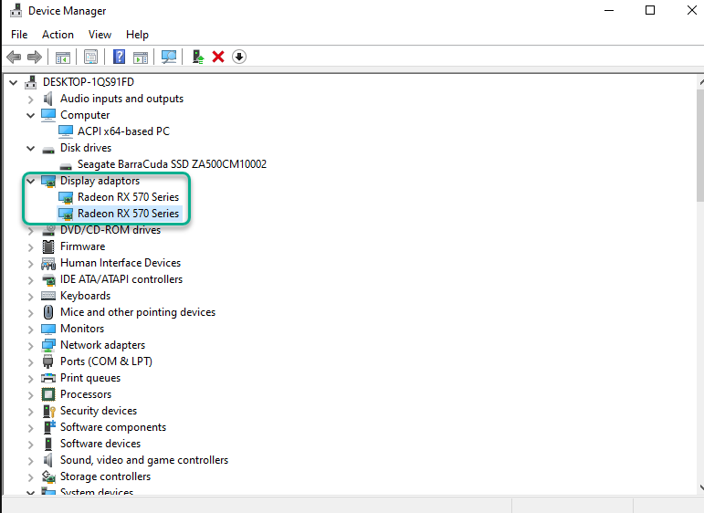Click the Software components puzzle icon
Screen dimensions: 704x513
pos(48,427)
